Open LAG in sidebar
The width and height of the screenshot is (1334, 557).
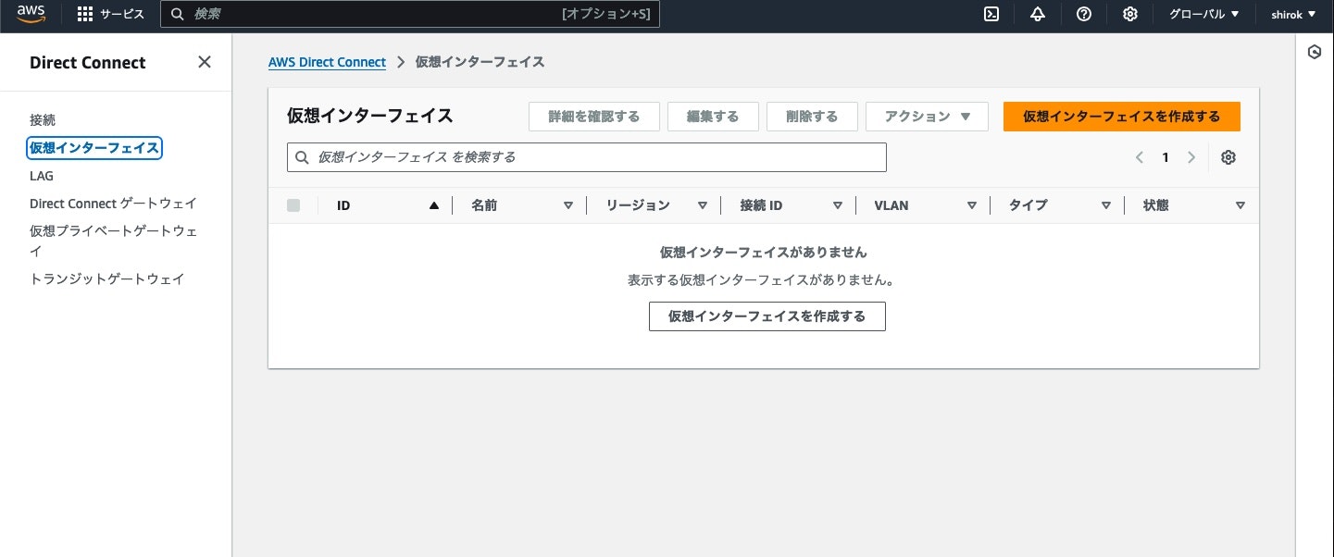click(42, 176)
